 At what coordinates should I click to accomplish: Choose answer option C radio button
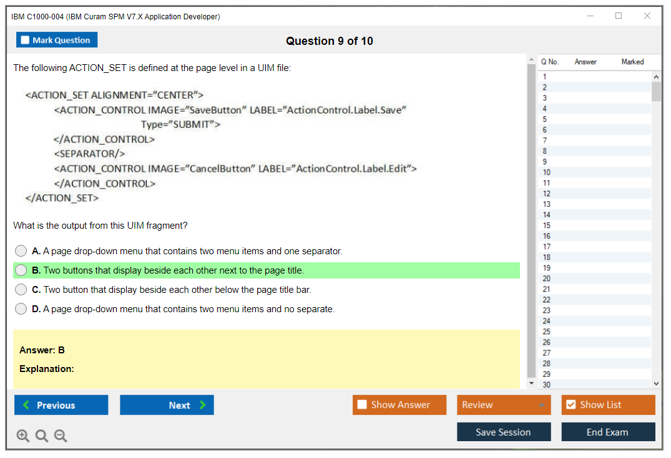point(21,290)
